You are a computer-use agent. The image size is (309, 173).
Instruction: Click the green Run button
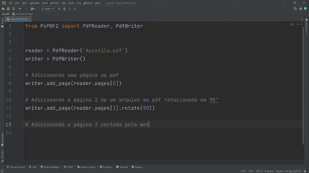[59, 9]
